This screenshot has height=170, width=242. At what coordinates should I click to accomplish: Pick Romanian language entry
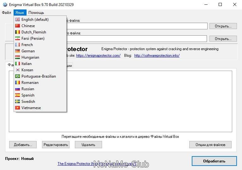(40, 83)
